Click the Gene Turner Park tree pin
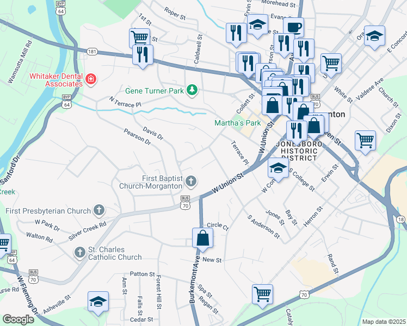Viewport: 407px width, 326px height. pyautogui.click(x=192, y=90)
